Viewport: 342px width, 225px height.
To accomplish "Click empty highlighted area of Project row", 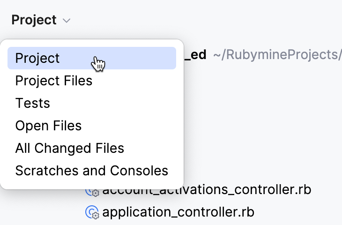I will tap(141, 58).
